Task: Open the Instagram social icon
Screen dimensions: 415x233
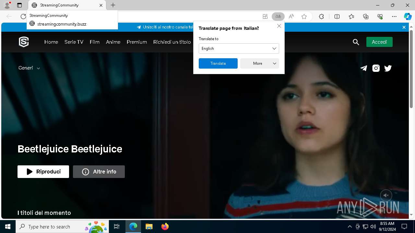Action: coord(376,68)
